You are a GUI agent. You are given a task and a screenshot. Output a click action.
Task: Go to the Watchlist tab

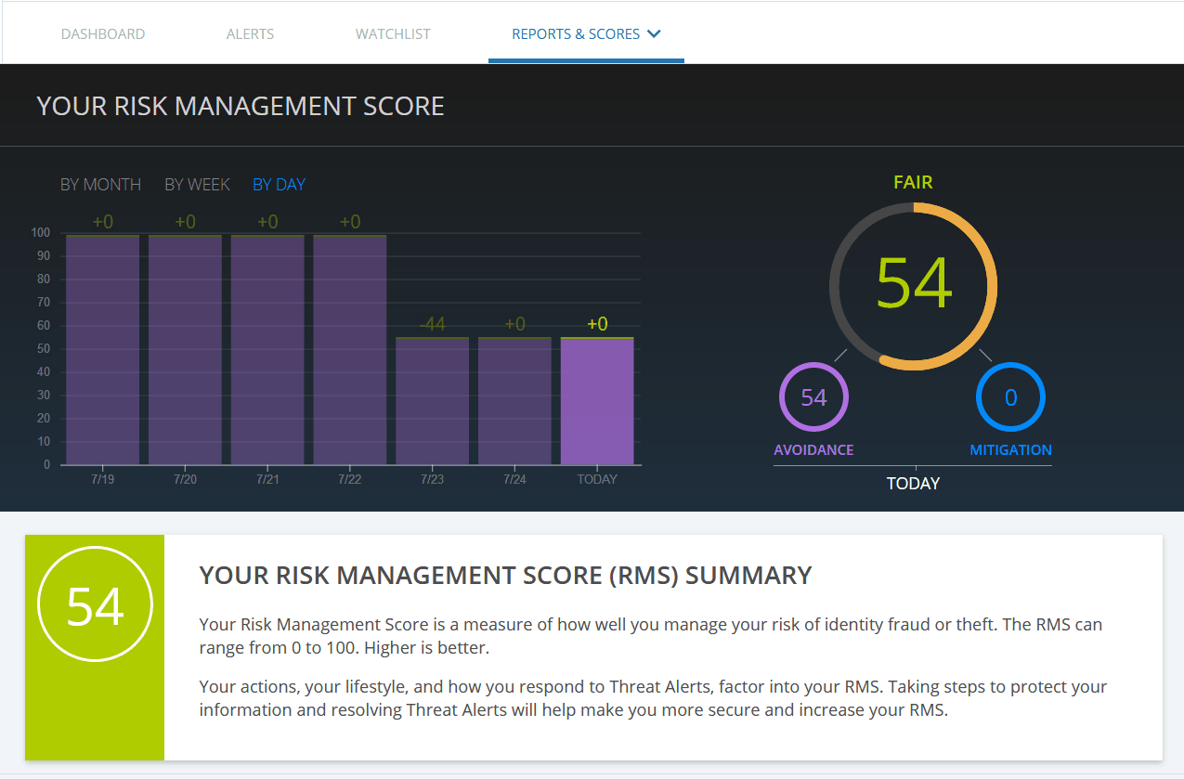(x=393, y=34)
